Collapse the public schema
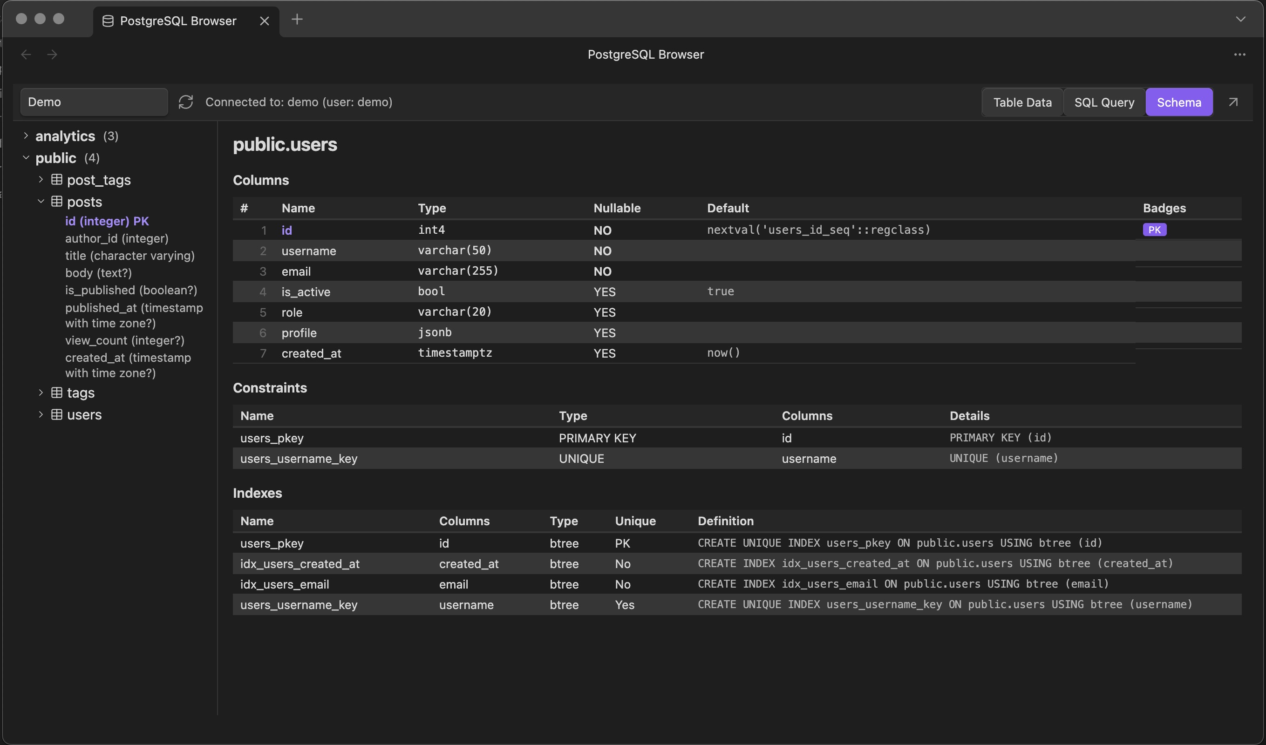The height and width of the screenshot is (745, 1266). tap(26, 158)
